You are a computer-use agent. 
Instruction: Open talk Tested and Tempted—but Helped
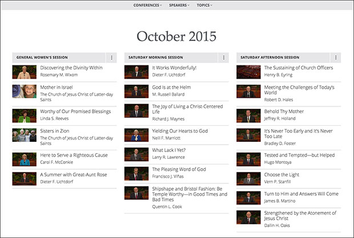(x=299, y=155)
